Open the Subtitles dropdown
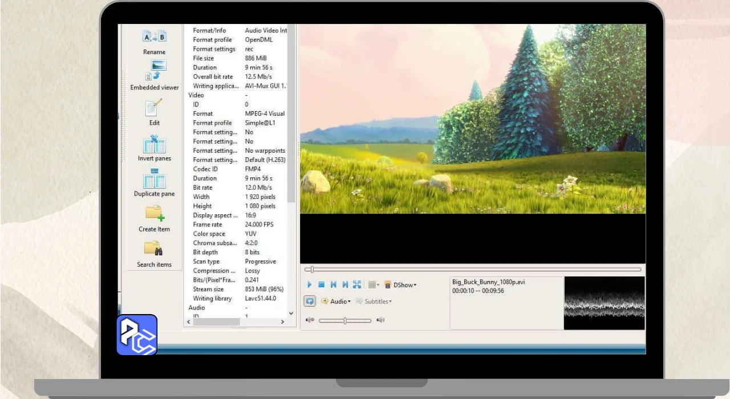 pos(374,301)
